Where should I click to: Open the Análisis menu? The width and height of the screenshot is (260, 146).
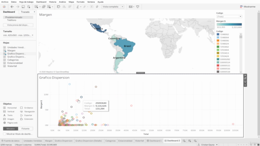point(62,2)
